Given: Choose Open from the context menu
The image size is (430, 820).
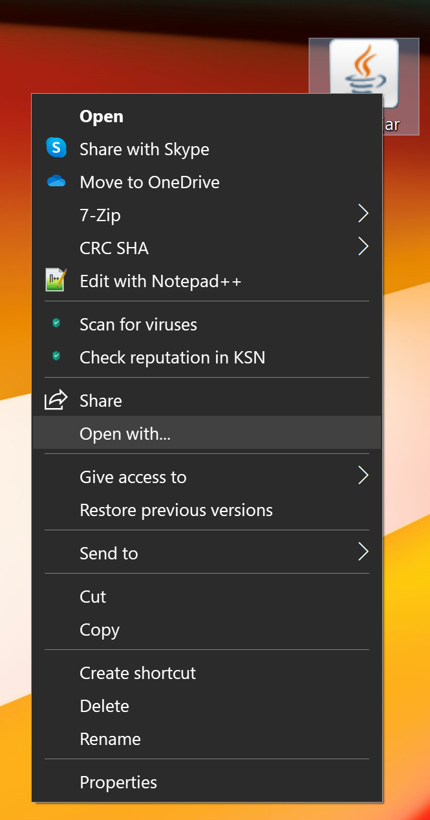Looking at the screenshot, I should [x=207, y=116].
